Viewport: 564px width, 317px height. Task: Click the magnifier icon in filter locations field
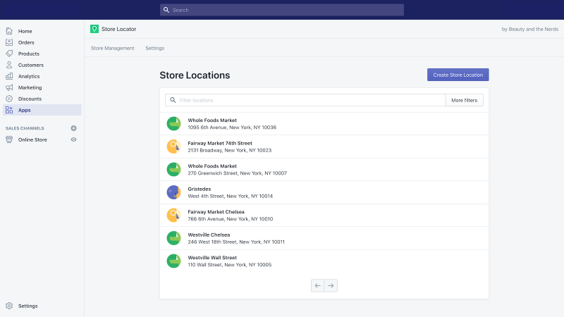click(173, 100)
